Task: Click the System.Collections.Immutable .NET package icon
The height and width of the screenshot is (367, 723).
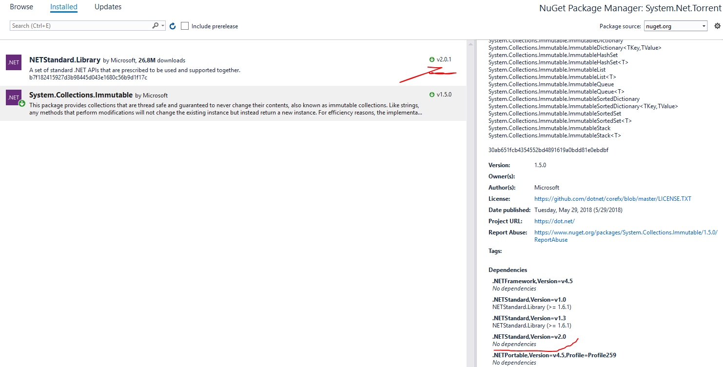Action: tap(13, 97)
